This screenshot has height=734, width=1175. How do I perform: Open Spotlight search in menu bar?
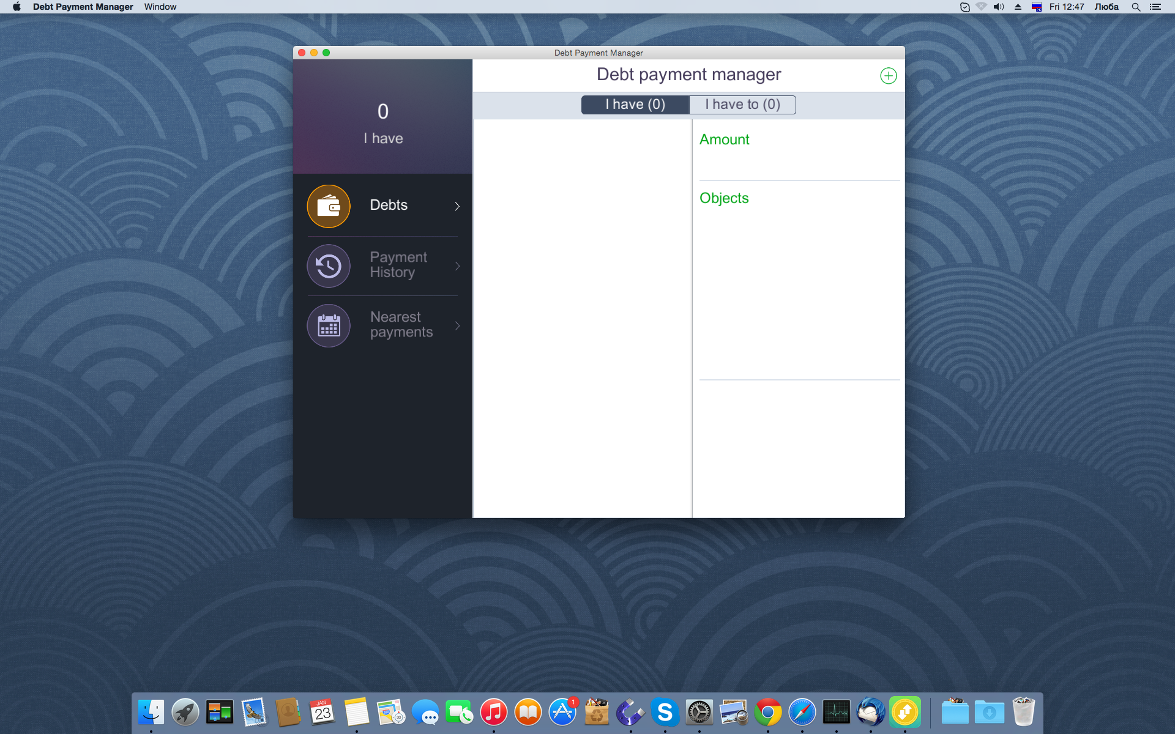click(1135, 7)
